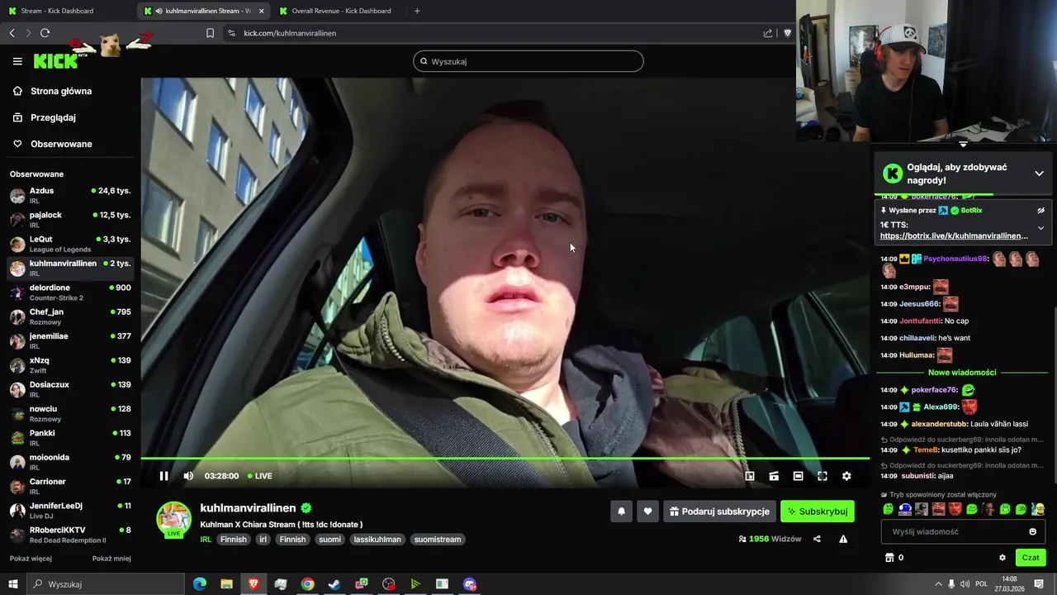Viewport: 1057px width, 595px height.
Task: Jump to live via the LIVE indicator
Action: [259, 476]
